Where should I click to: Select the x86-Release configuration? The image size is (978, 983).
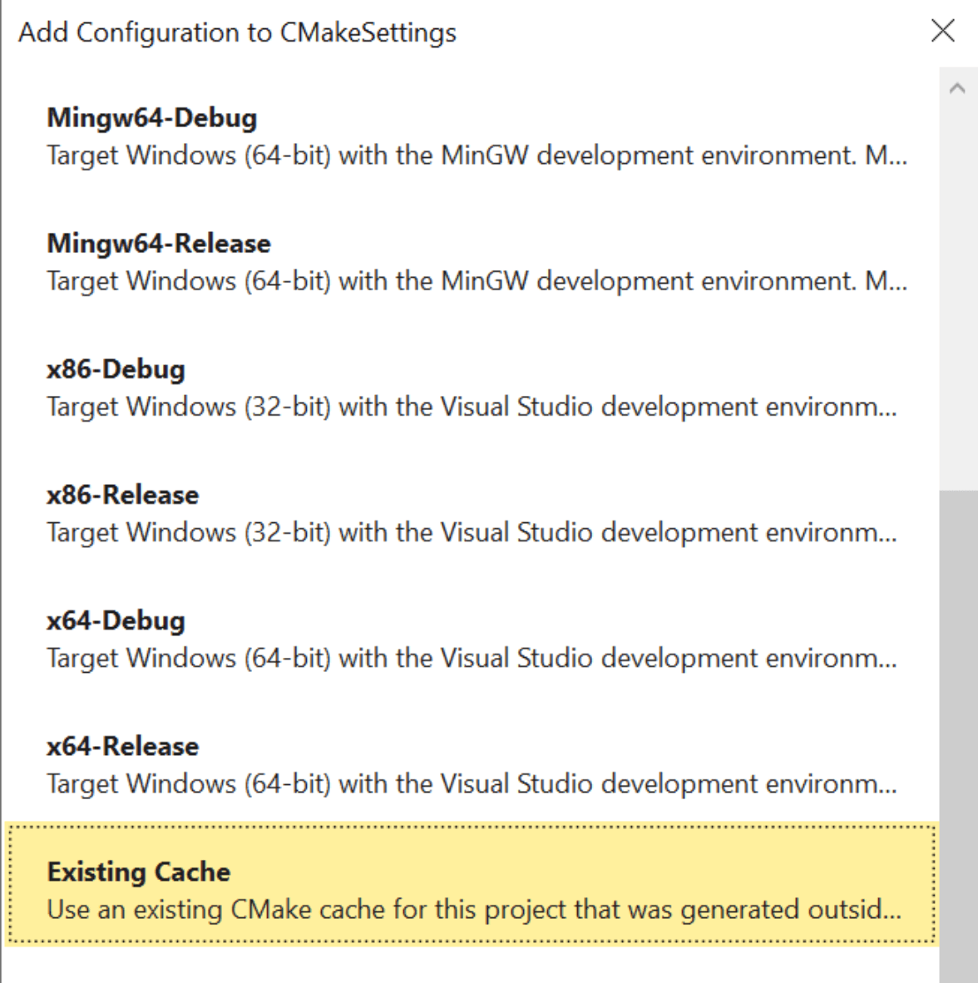[x=122, y=495]
